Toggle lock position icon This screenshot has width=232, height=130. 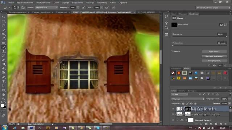coord(191,104)
